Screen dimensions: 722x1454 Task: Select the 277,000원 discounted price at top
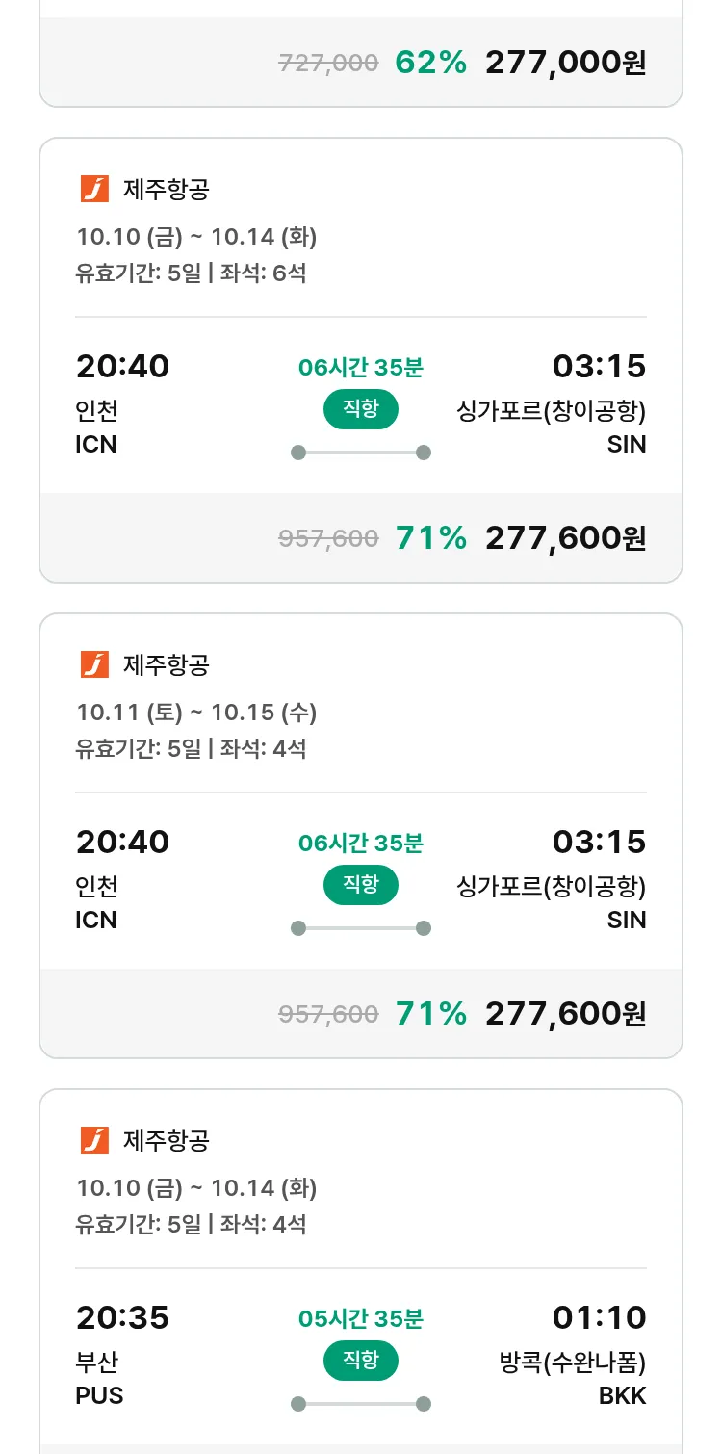point(565,63)
